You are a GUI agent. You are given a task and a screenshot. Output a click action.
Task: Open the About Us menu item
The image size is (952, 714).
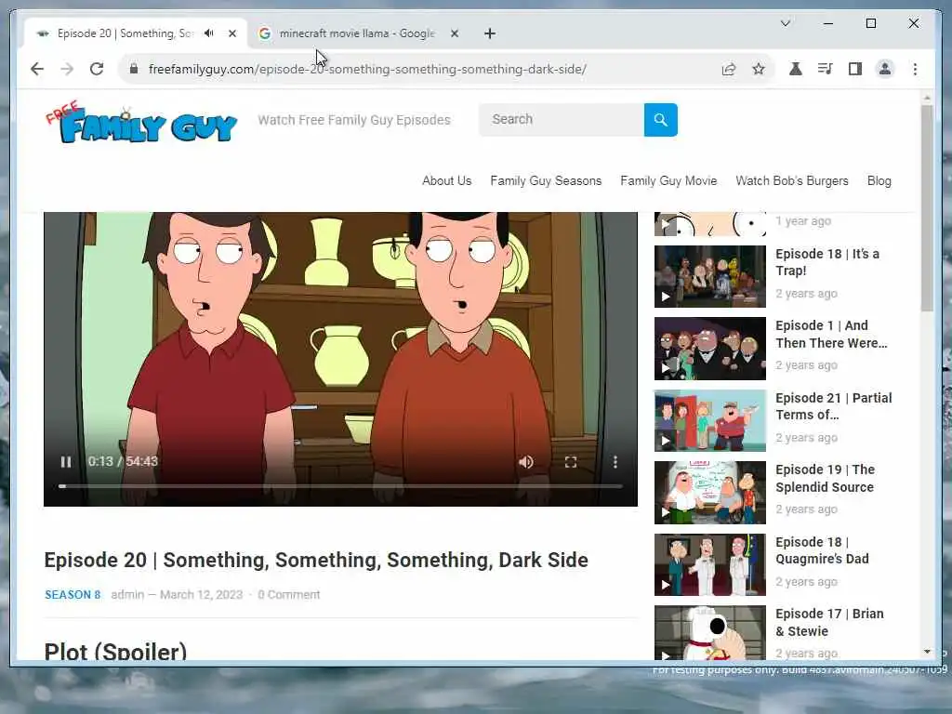447,181
